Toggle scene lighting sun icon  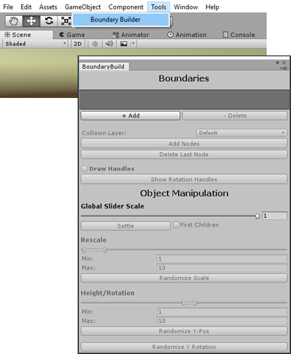coord(95,44)
